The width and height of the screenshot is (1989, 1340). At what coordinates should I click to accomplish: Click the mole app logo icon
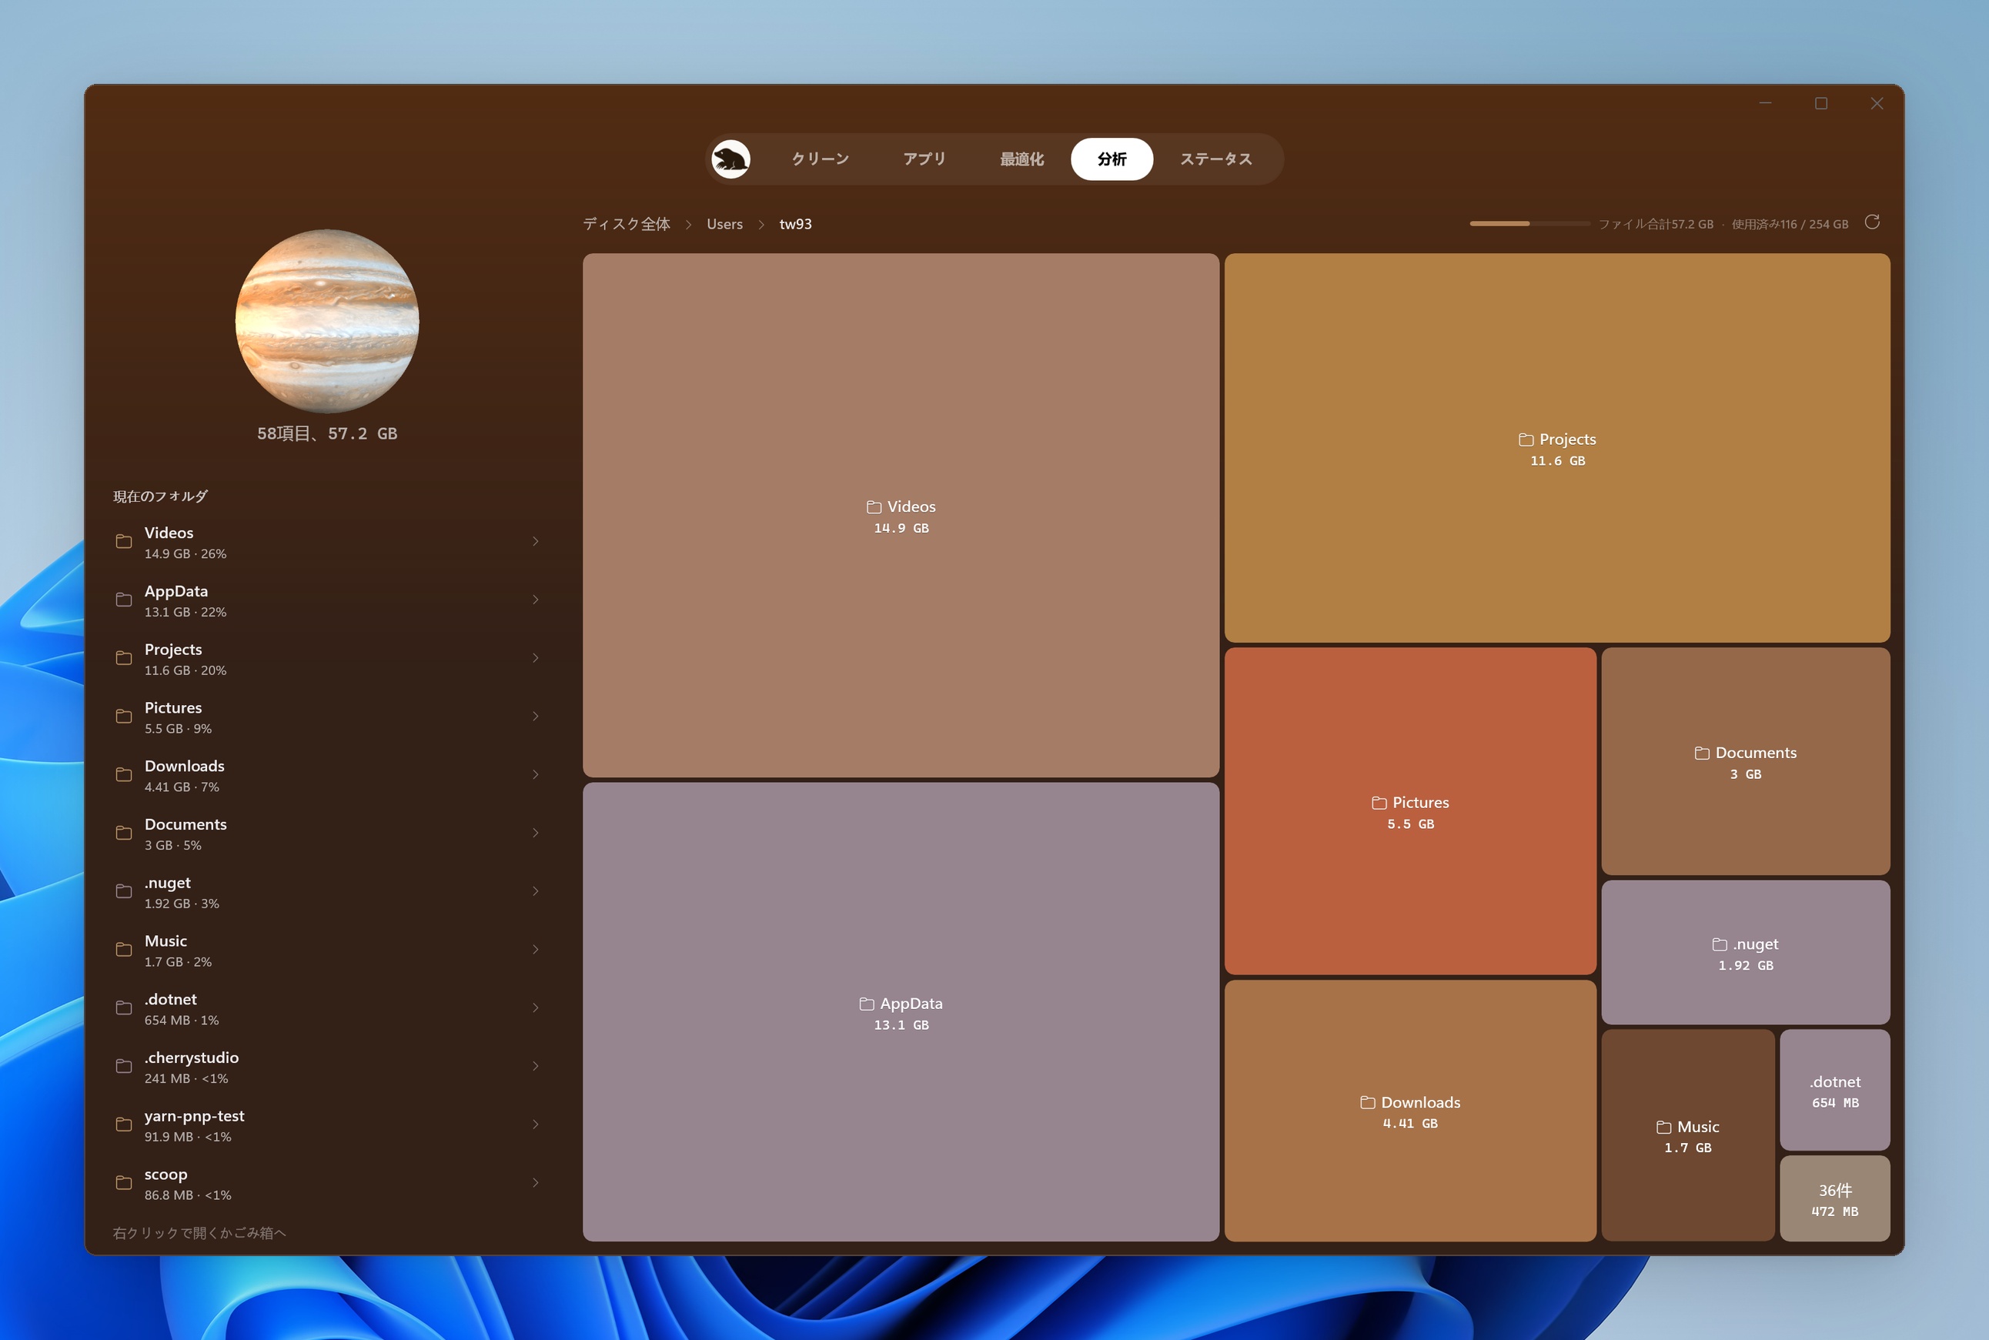pyautogui.click(x=730, y=159)
